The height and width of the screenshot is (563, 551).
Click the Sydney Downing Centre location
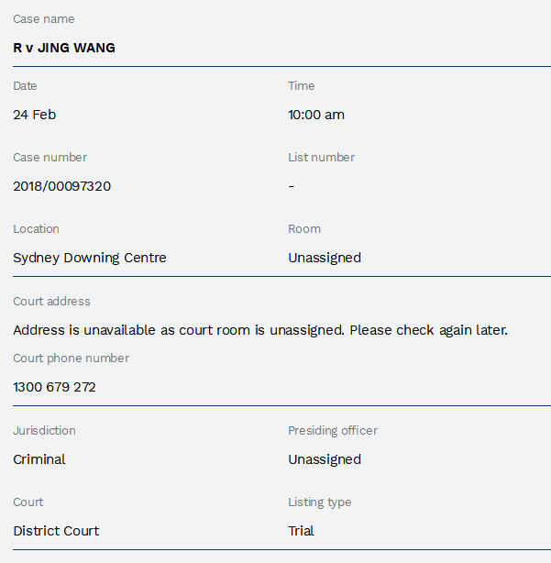click(90, 258)
